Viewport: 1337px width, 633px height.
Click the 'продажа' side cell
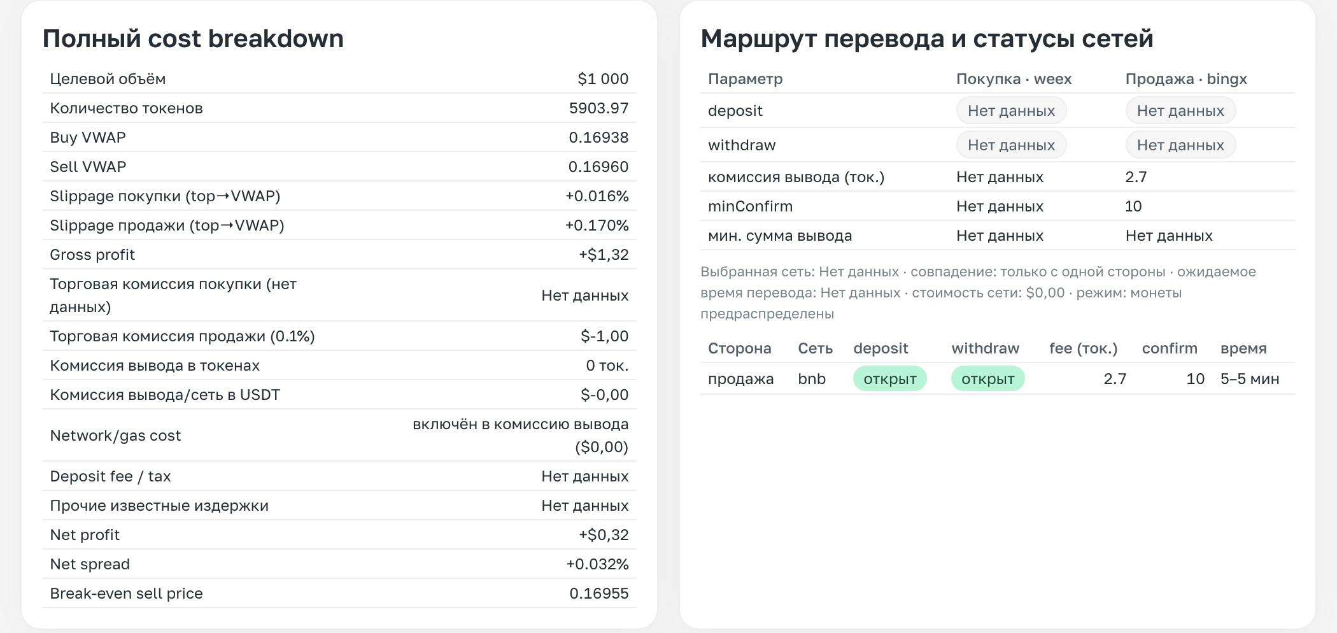coord(740,379)
